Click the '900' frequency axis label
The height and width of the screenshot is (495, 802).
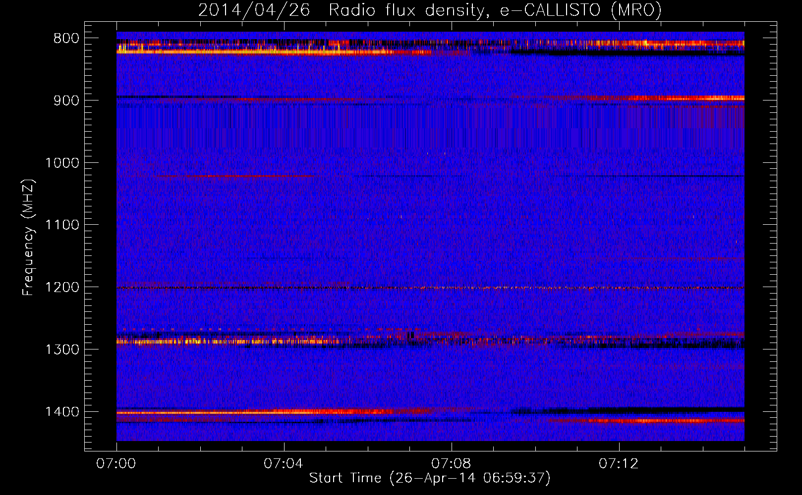(66, 100)
